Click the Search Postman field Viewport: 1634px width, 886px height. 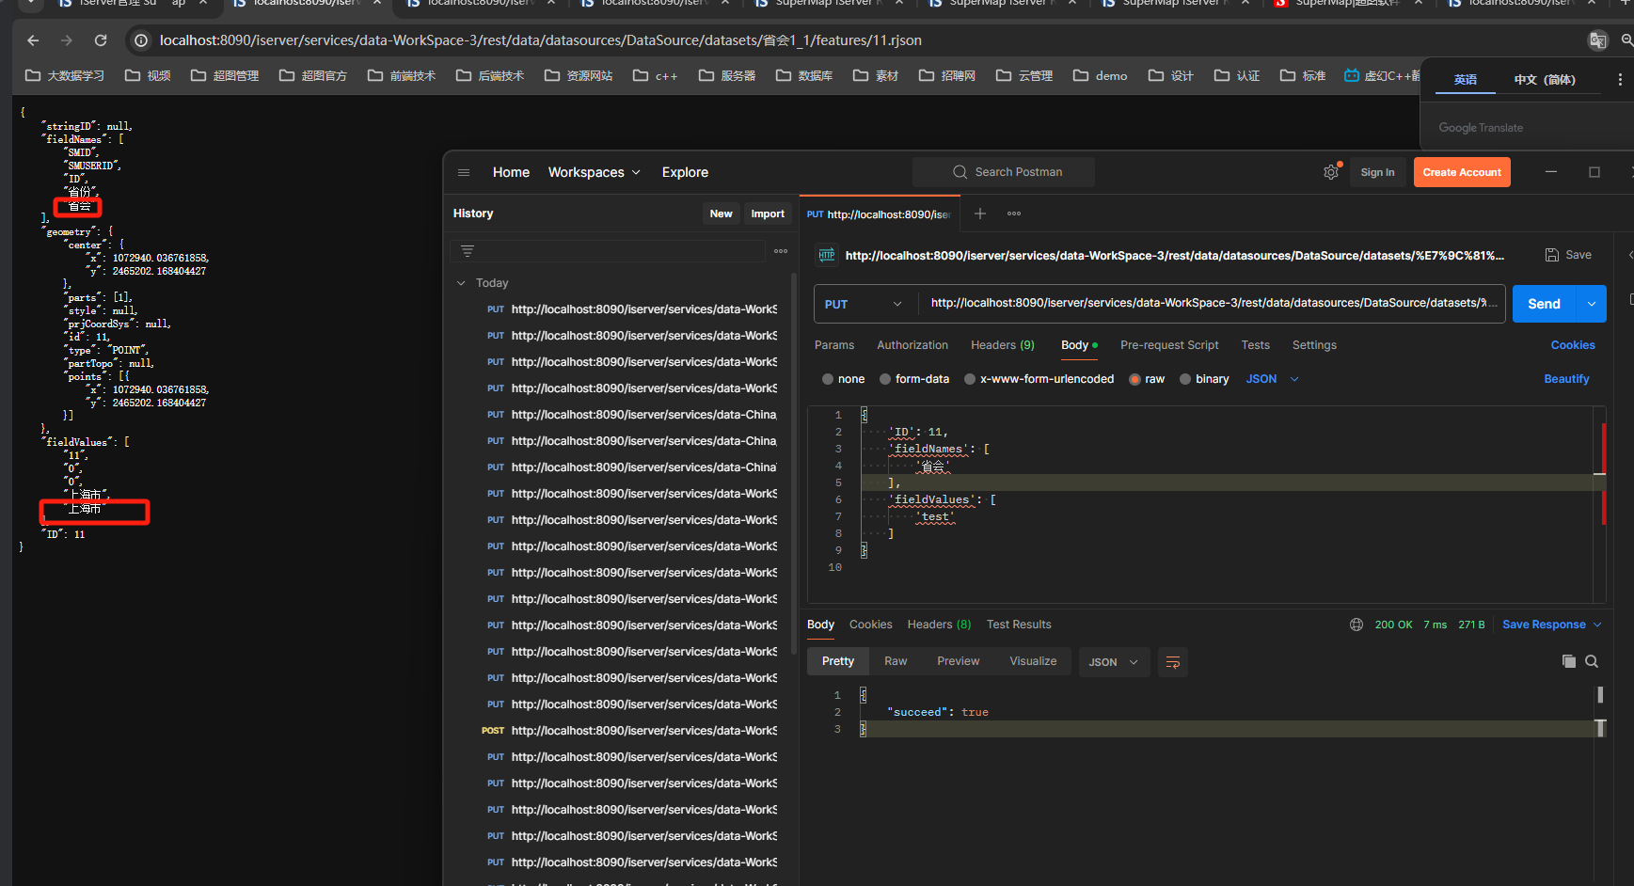point(1004,172)
